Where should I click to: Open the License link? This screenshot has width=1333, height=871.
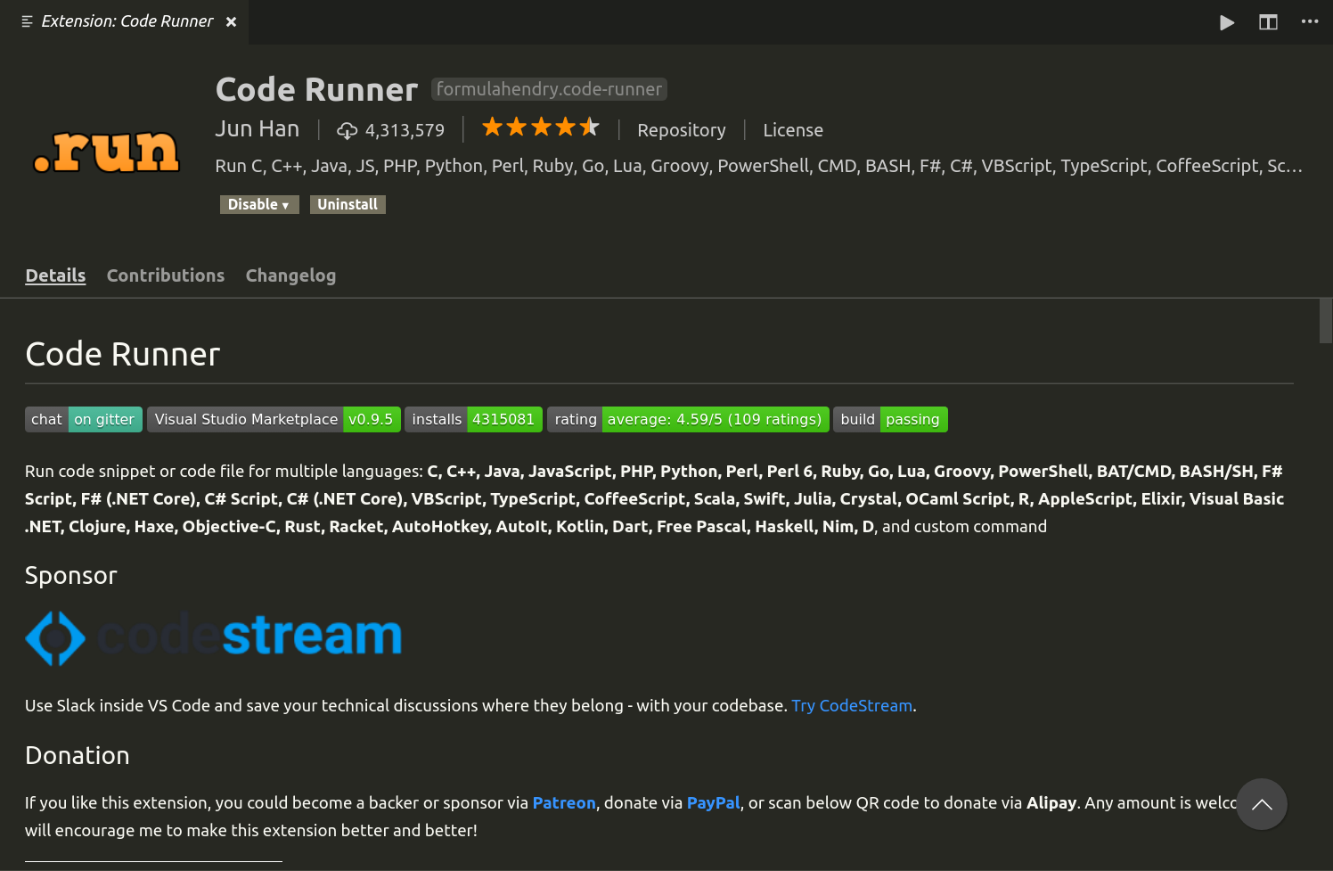tap(793, 130)
